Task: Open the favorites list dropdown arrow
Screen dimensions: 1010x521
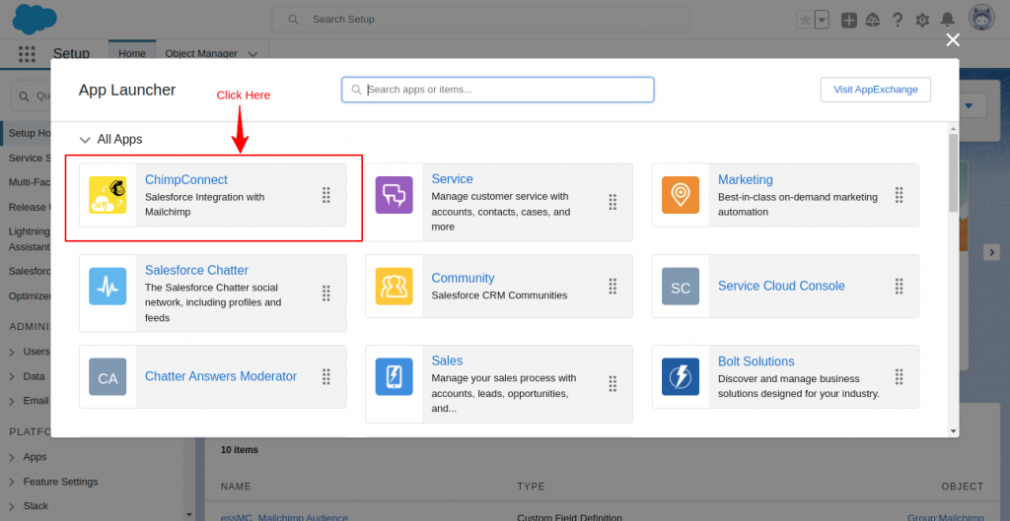Action: 821,20
